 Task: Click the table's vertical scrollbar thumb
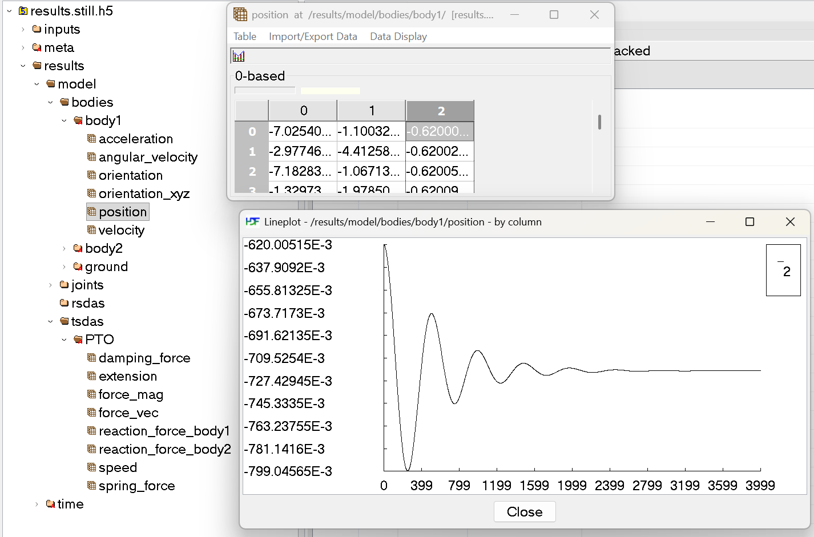(599, 122)
